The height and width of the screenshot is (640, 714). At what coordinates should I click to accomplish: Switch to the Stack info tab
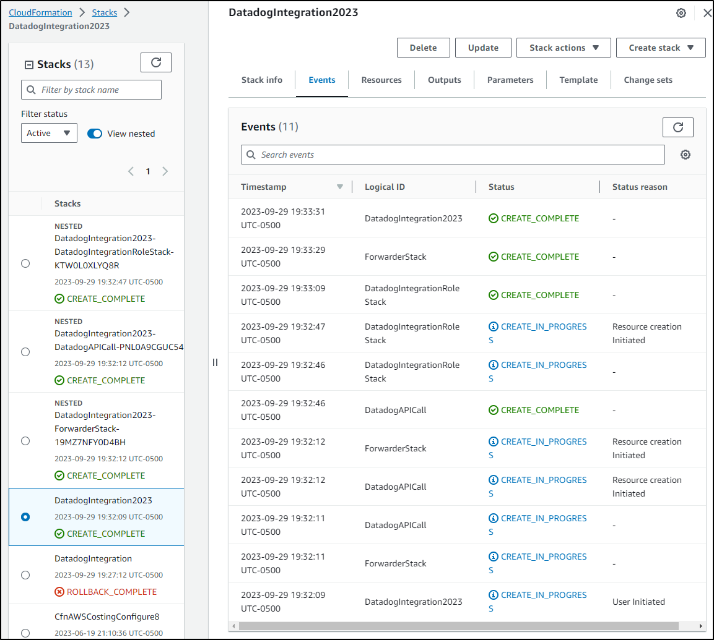(262, 80)
